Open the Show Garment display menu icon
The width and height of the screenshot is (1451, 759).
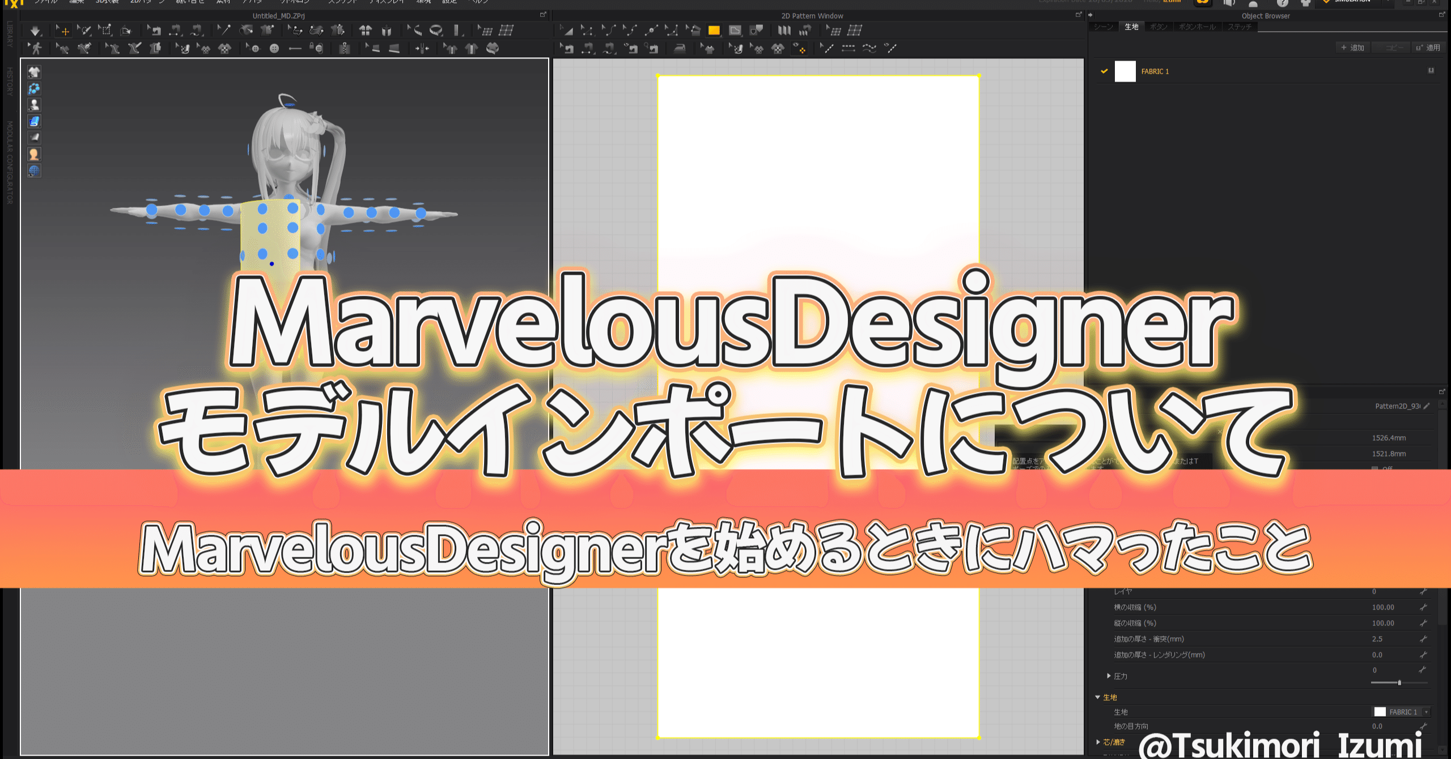click(x=35, y=72)
